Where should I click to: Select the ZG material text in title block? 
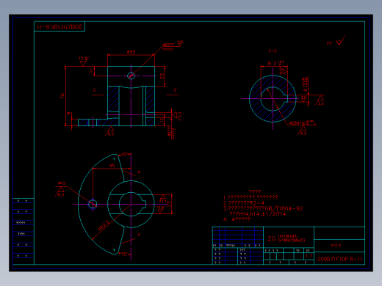click(x=272, y=239)
